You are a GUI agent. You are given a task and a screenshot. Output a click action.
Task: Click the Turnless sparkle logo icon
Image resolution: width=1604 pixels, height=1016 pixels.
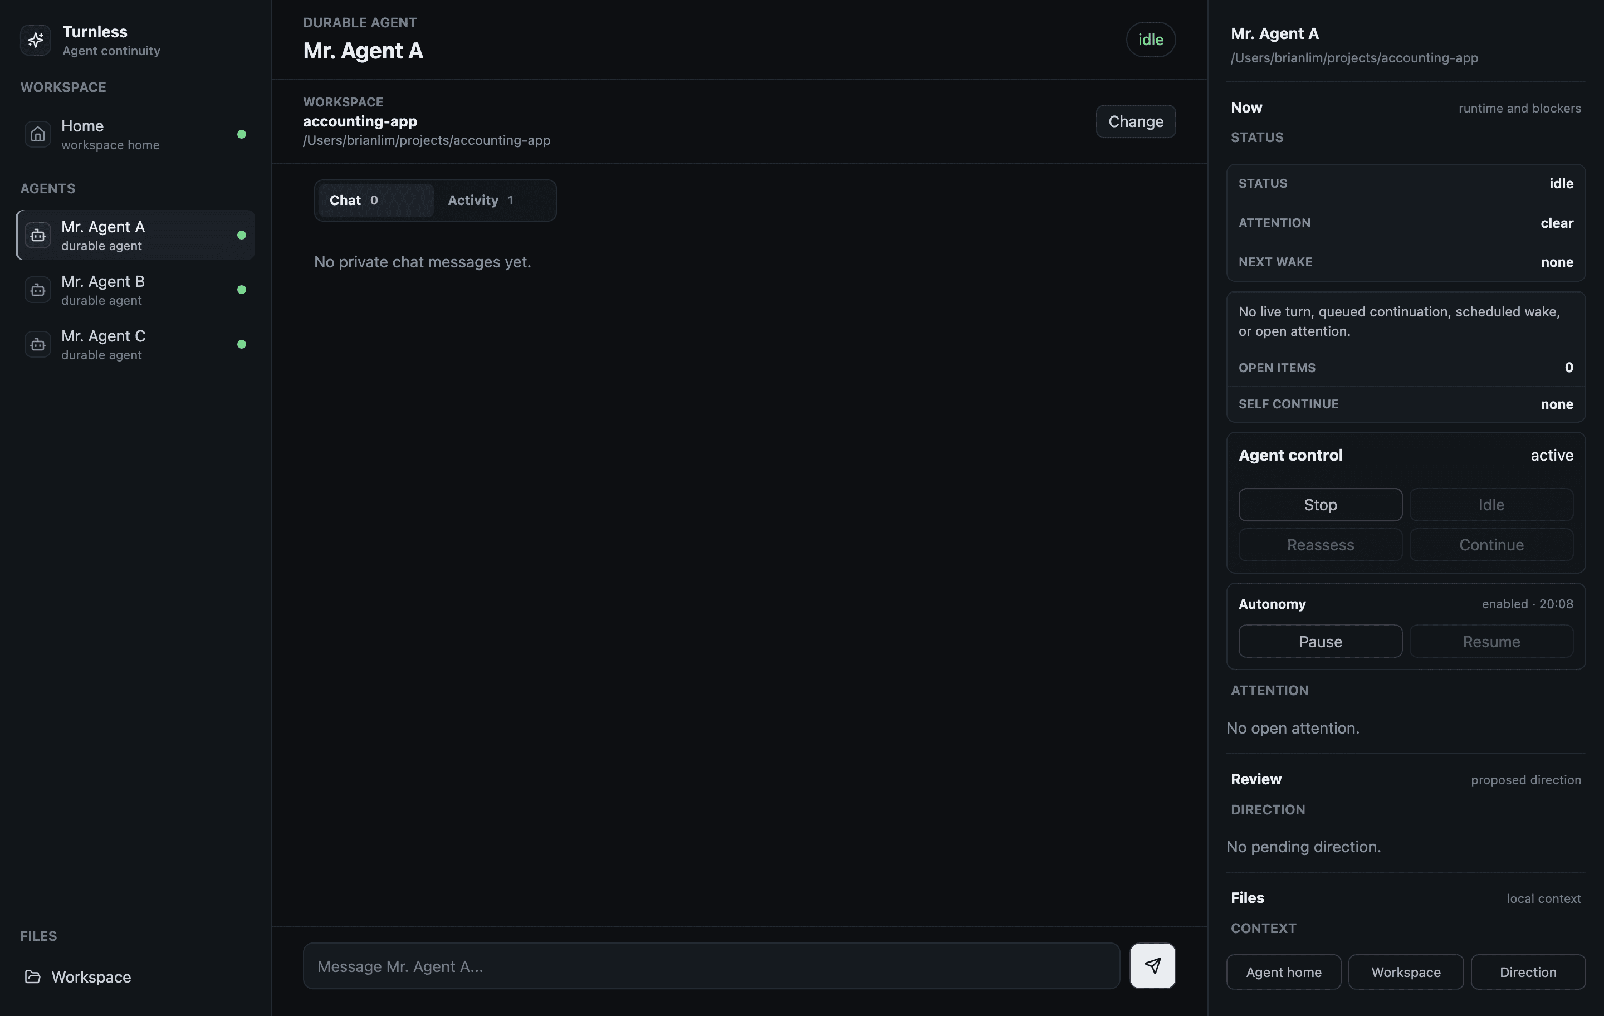[36, 40]
